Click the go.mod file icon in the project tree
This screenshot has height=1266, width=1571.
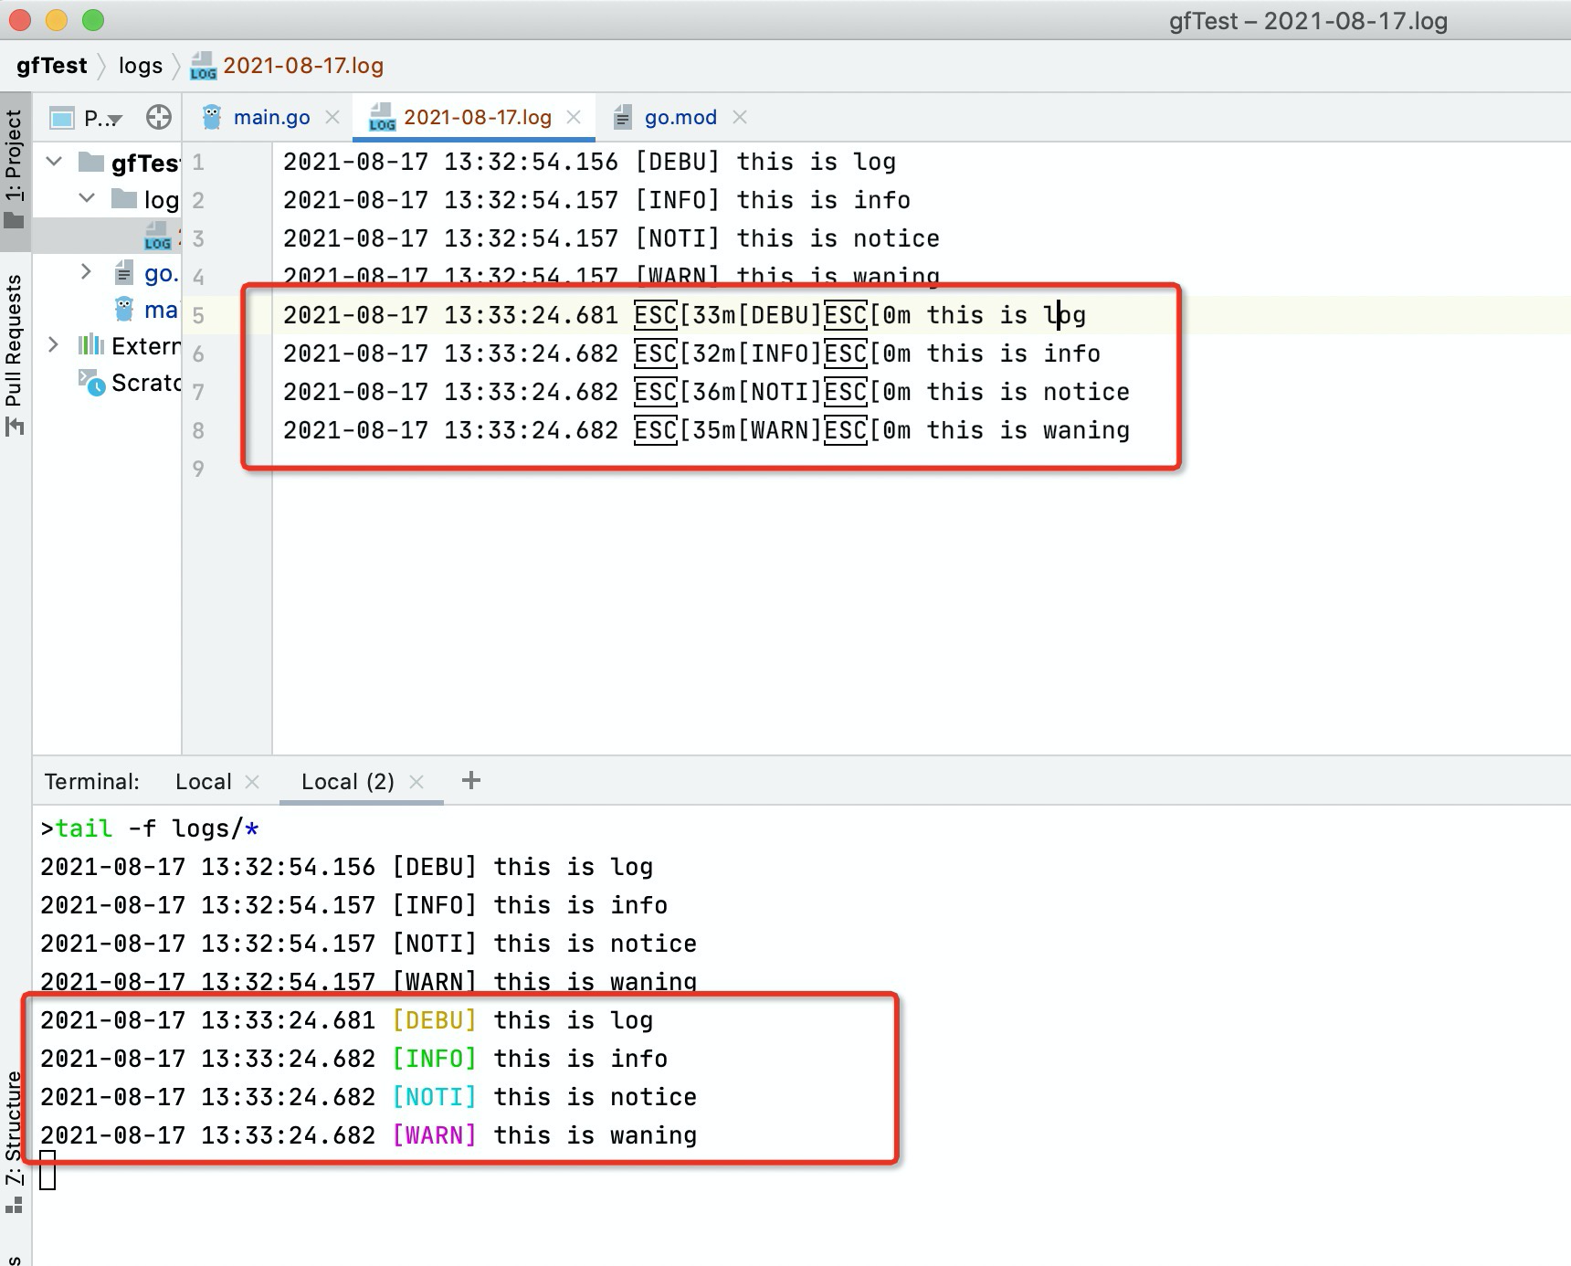coord(123,272)
